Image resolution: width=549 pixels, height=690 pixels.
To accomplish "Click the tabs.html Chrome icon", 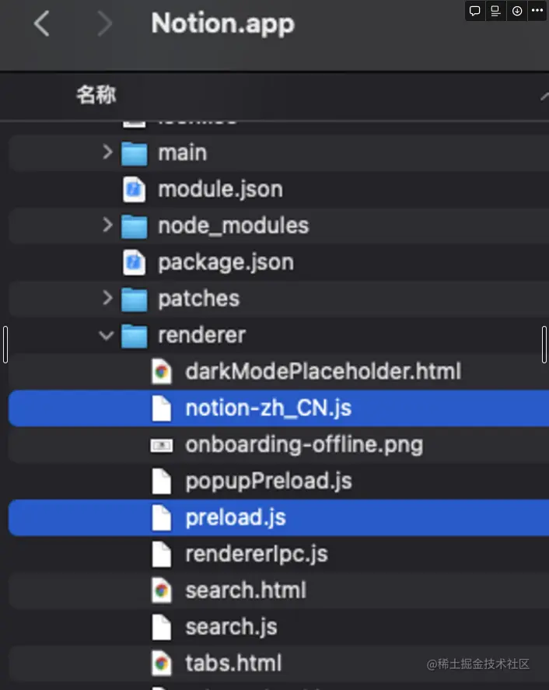I will 162,664.
